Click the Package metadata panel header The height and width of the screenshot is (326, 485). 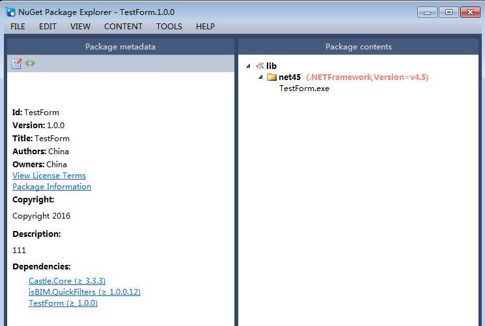(x=120, y=47)
